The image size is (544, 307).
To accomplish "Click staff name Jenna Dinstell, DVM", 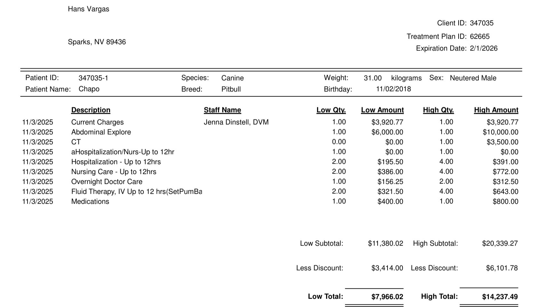I will coord(236,122).
